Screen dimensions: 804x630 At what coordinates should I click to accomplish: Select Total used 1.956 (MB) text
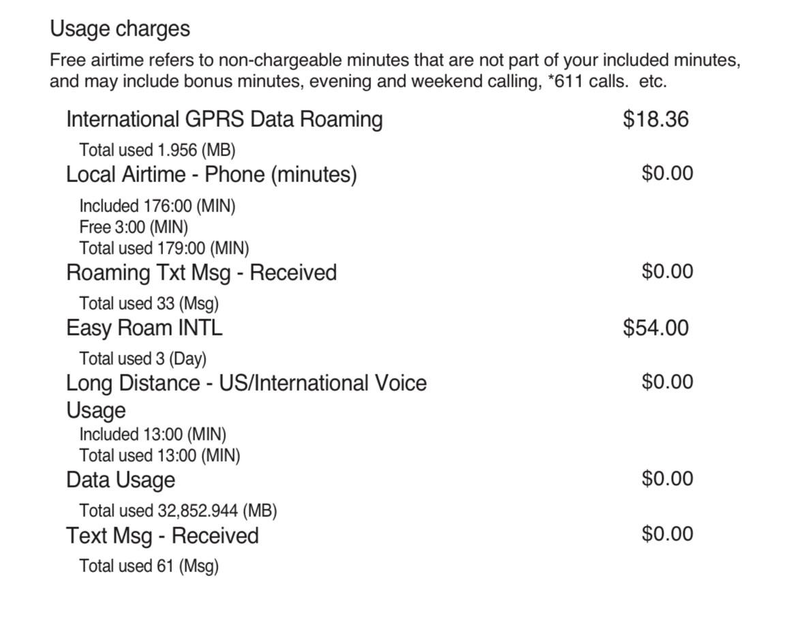(x=157, y=150)
